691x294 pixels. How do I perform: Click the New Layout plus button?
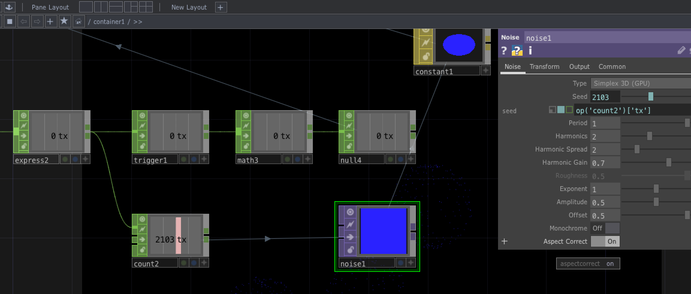click(221, 7)
